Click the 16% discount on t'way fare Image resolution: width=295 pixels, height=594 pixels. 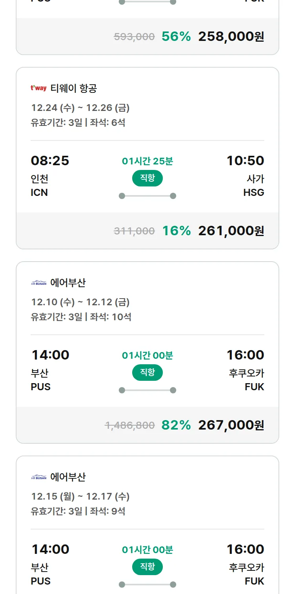coord(177,231)
